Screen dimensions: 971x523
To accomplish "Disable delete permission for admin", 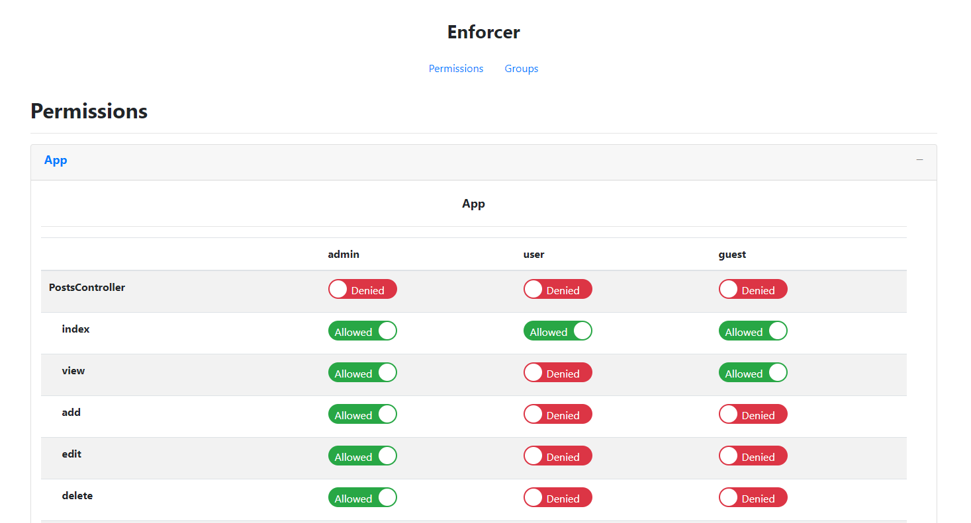I will 362,498.
